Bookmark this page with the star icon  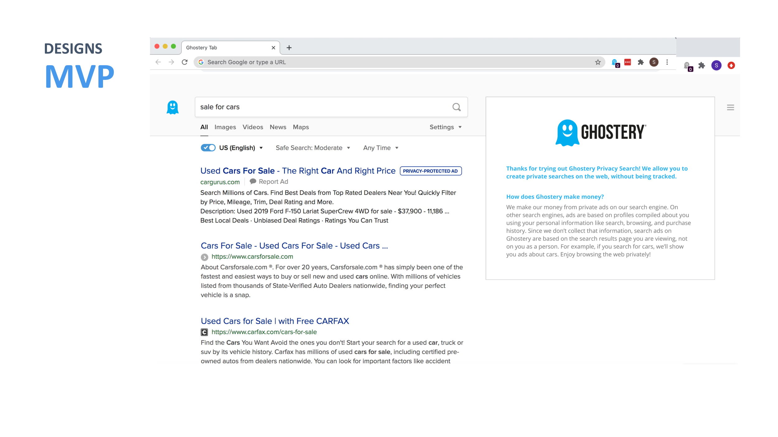click(598, 62)
